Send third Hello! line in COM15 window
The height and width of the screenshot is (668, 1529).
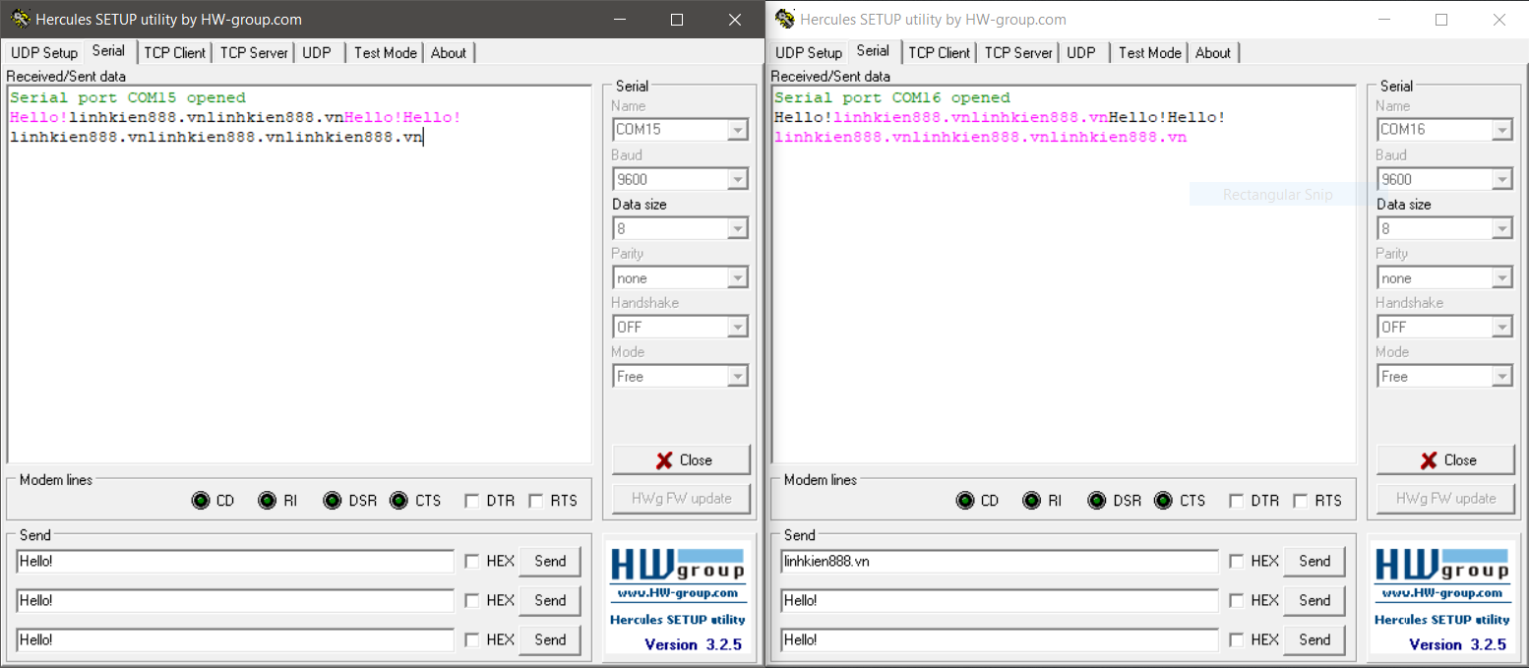pyautogui.click(x=550, y=639)
